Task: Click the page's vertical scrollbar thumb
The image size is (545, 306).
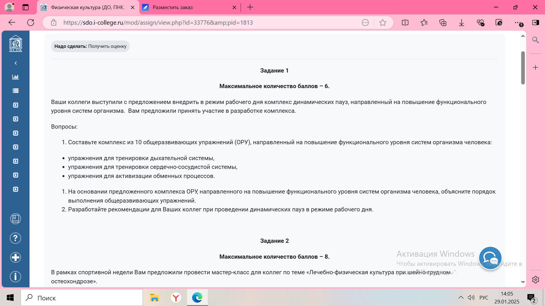Action: click(523, 68)
